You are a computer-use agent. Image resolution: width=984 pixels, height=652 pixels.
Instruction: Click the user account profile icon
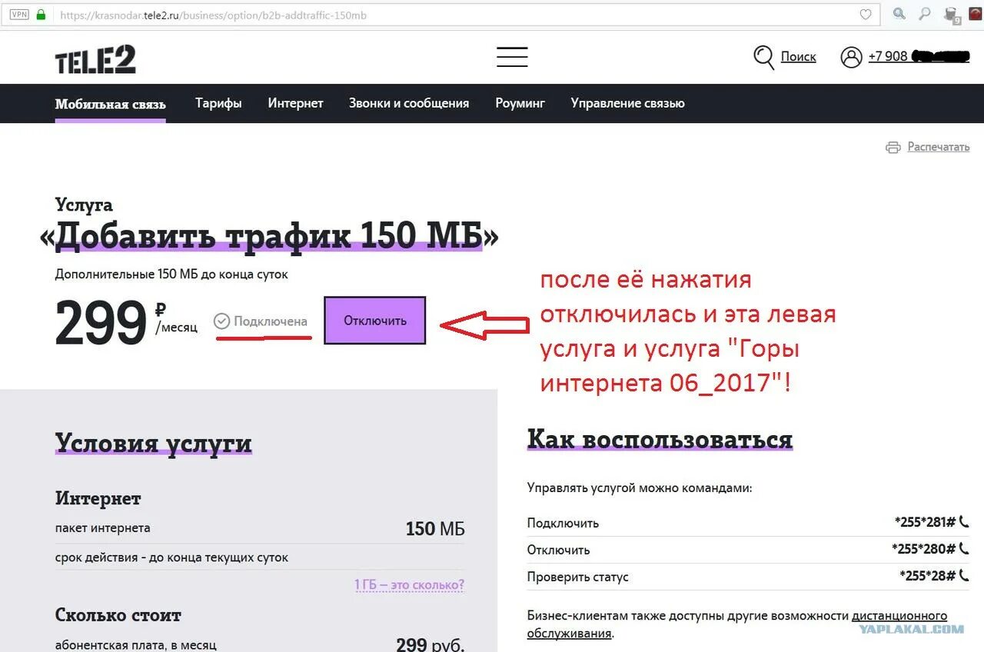pyautogui.click(x=851, y=58)
